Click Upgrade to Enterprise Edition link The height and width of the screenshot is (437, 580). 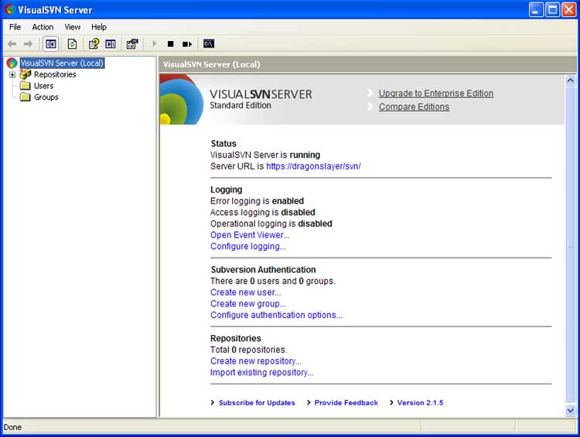point(435,94)
